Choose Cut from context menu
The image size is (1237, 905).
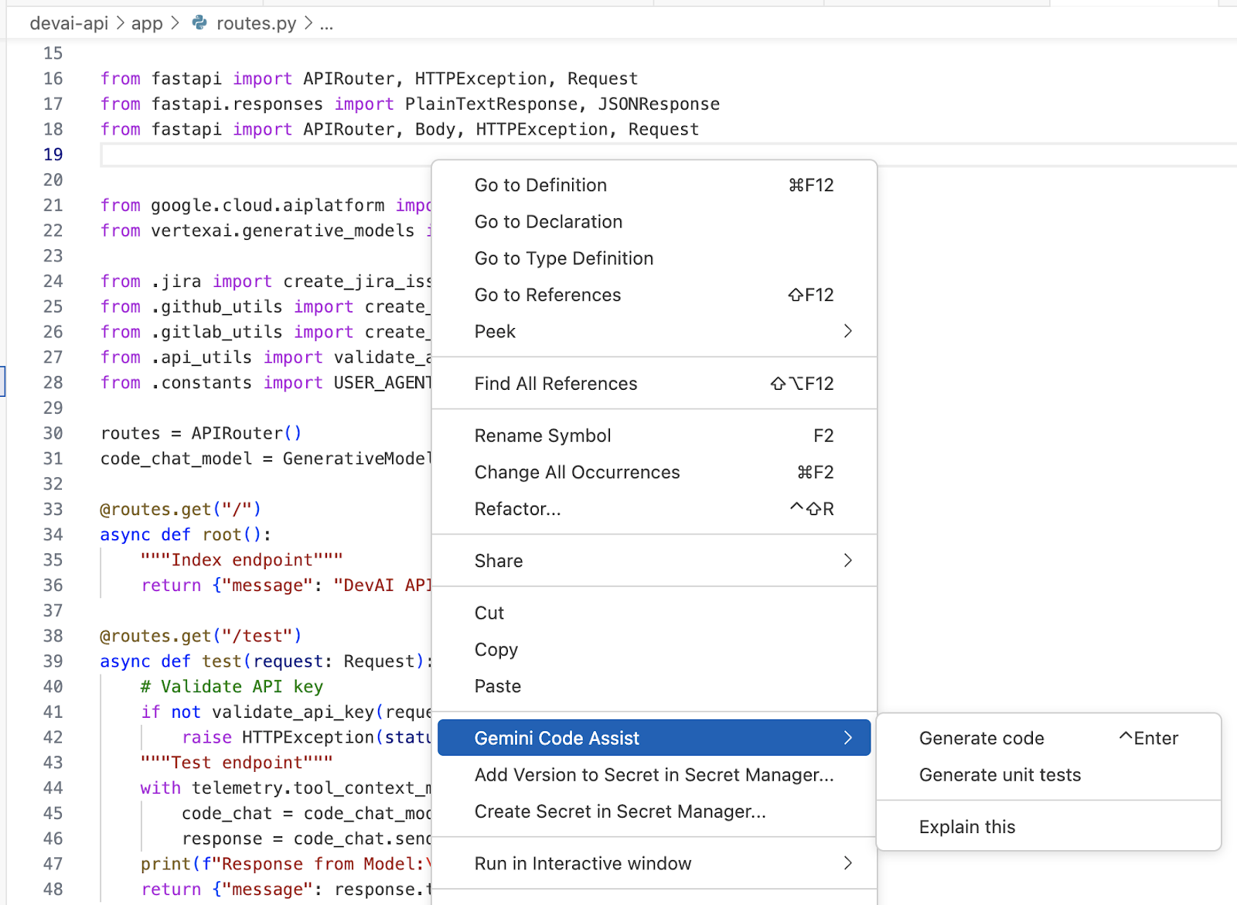click(489, 613)
